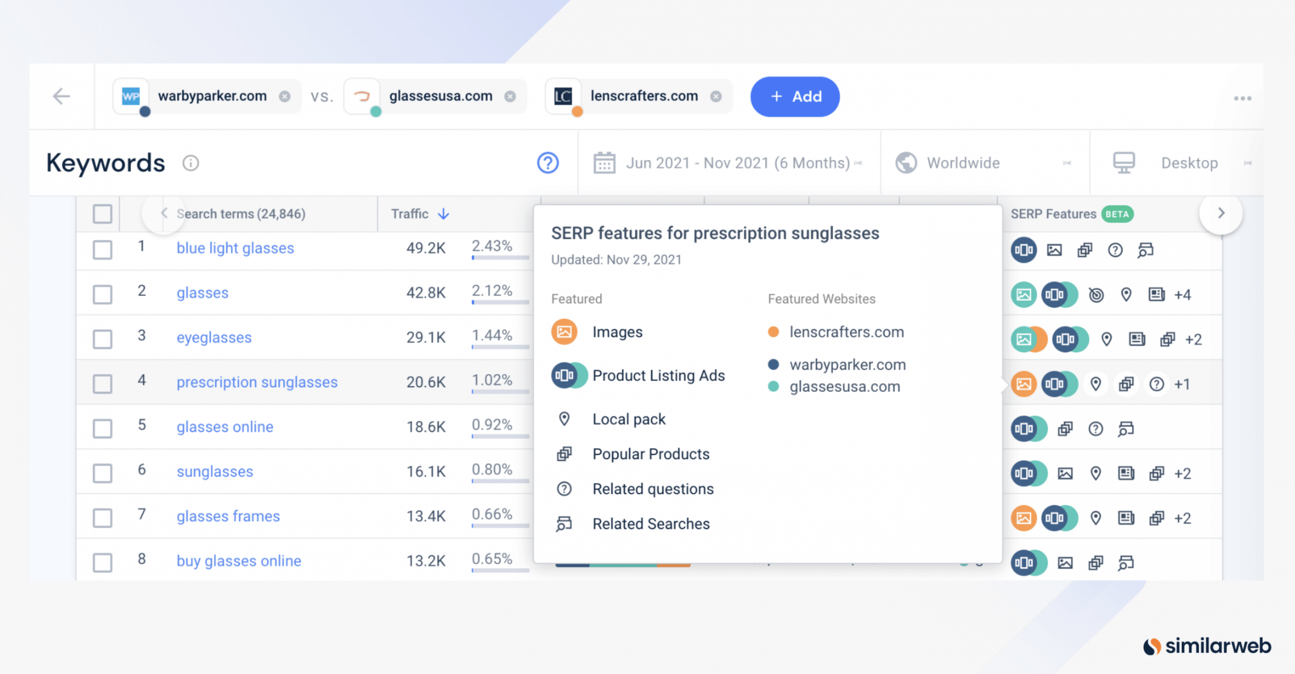
Task: Click Popular Products icon in popup
Action: [x=564, y=454]
